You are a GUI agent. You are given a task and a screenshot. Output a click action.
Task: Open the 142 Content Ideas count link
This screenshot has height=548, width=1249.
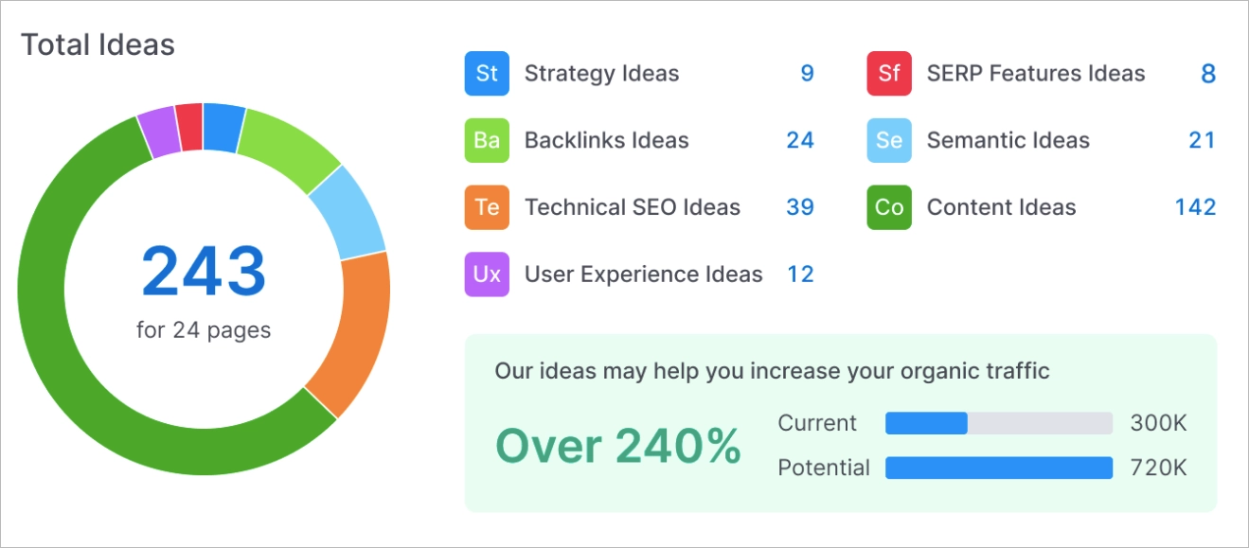tap(1195, 206)
